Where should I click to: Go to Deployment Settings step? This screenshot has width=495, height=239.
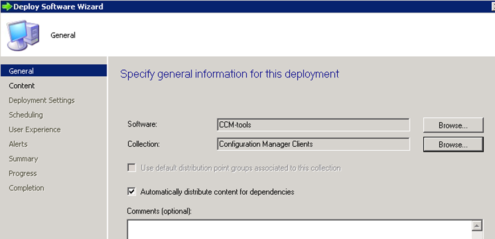(42, 100)
